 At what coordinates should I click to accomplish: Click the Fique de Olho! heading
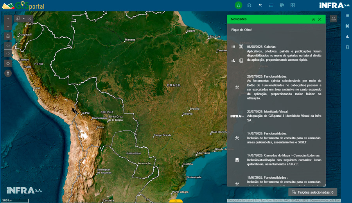[x=241, y=30]
